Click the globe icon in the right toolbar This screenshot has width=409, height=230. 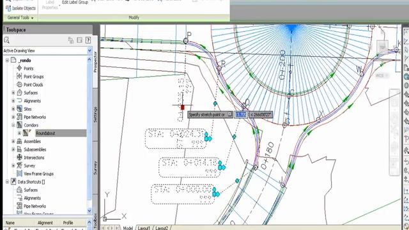coord(406,77)
